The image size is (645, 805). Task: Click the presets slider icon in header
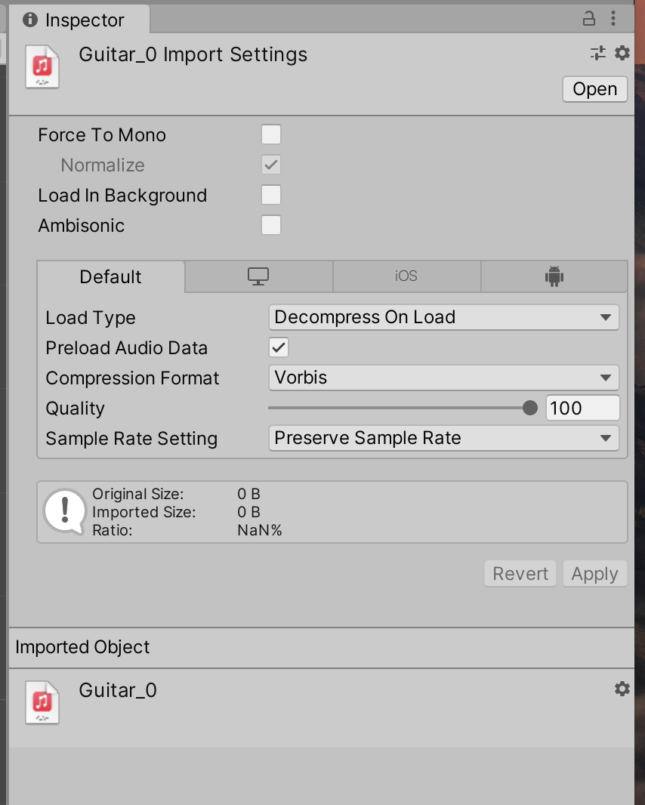(598, 53)
